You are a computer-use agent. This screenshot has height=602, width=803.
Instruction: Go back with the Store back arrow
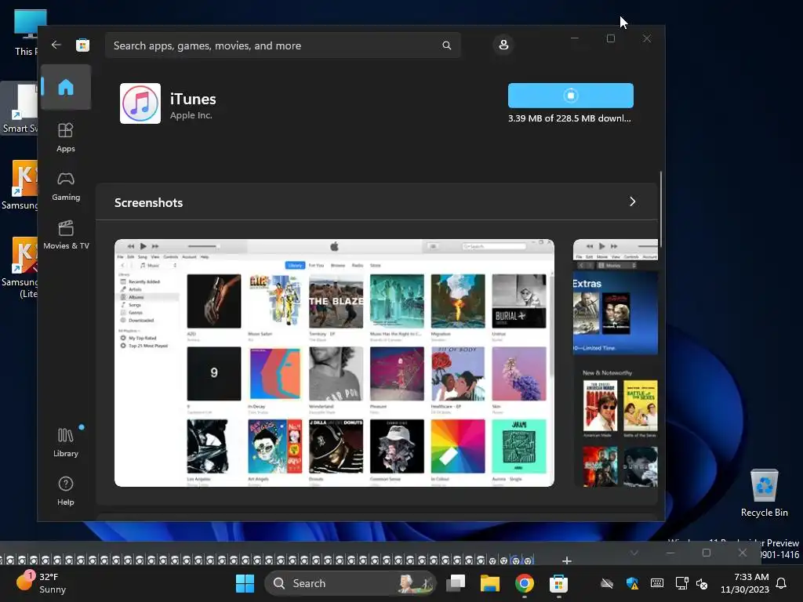pyautogui.click(x=56, y=45)
